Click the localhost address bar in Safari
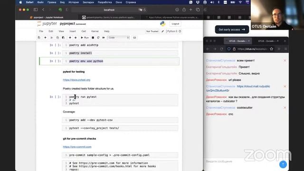This screenshot has width=304, height=171. tap(109, 9)
